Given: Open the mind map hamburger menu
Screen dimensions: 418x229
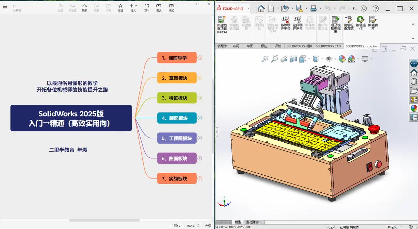Looking at the screenshot, I should 5,8.
